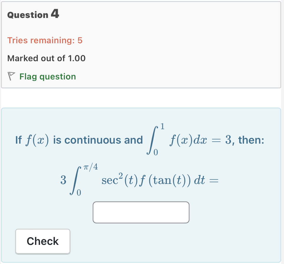Click the empty response field above Check
This screenshot has width=284, height=264.
(x=141, y=212)
